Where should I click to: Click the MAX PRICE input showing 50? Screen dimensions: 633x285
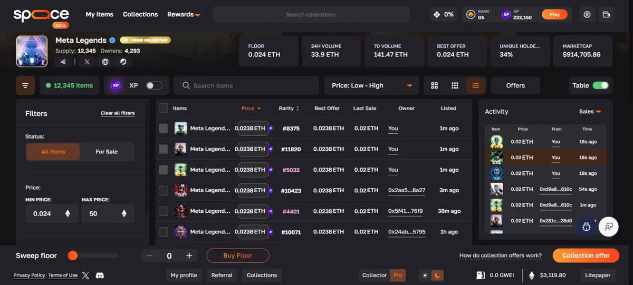pos(108,213)
